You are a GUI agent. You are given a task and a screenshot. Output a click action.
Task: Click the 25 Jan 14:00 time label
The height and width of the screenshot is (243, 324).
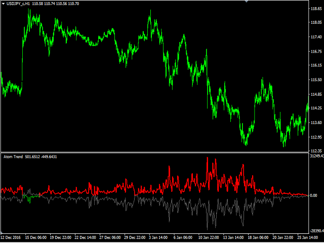tap(308, 237)
